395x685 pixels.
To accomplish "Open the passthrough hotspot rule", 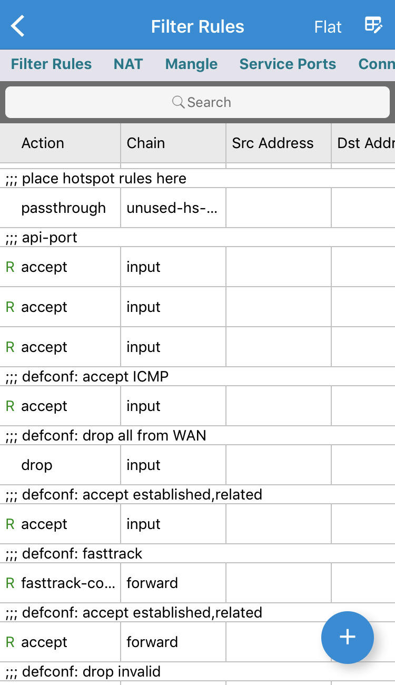I will (63, 208).
